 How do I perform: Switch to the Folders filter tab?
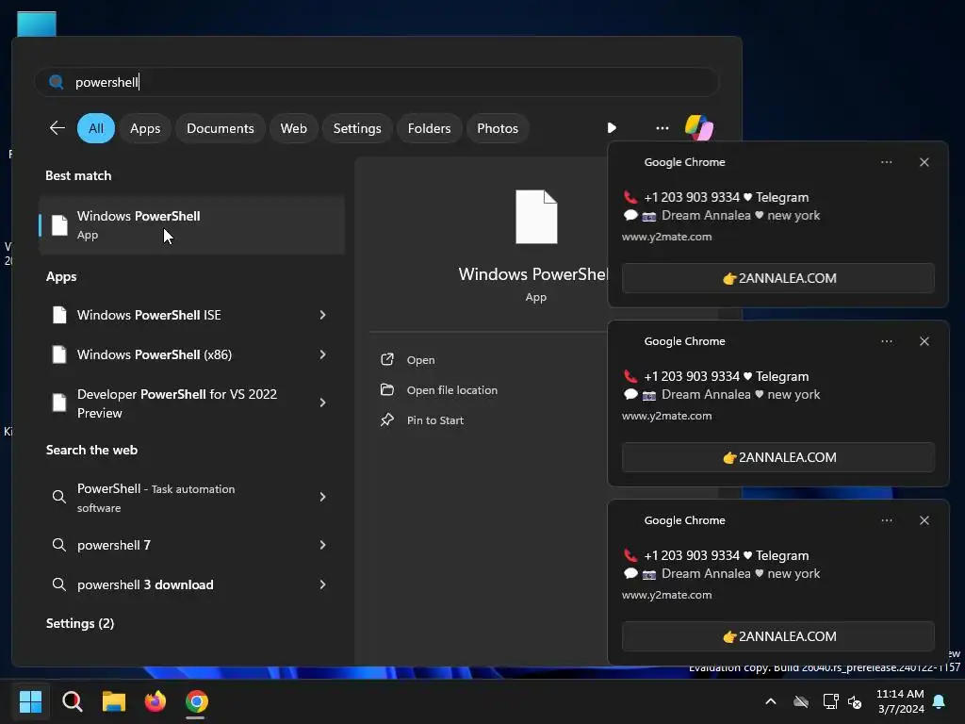tap(429, 128)
